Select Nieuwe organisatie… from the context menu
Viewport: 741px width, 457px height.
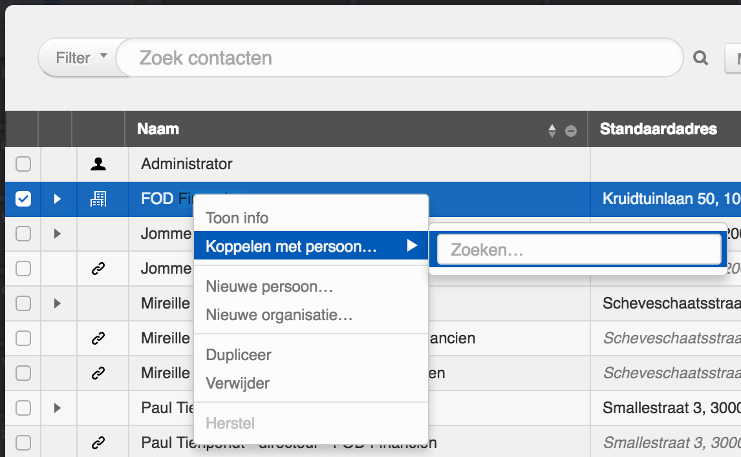(x=279, y=316)
